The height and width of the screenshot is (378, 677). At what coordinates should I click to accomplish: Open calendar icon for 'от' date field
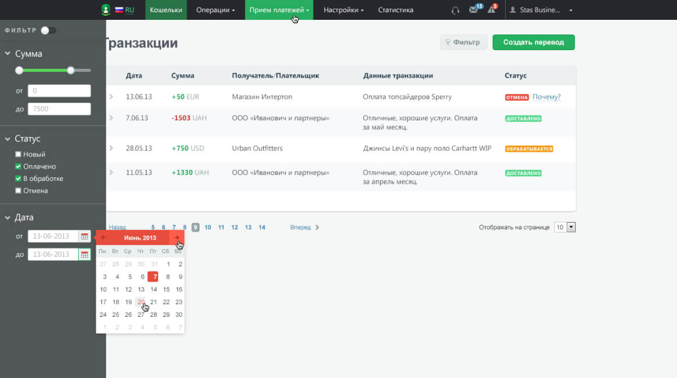(85, 237)
